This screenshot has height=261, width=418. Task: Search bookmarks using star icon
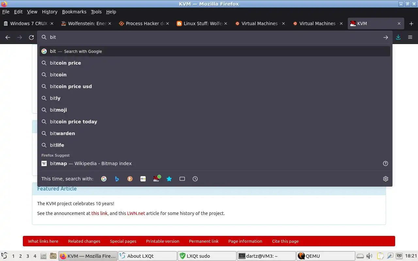coord(169,179)
